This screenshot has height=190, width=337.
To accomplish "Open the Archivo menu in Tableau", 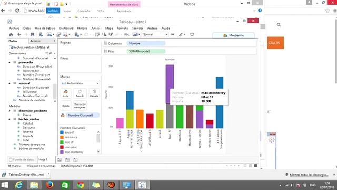I will [14, 28].
